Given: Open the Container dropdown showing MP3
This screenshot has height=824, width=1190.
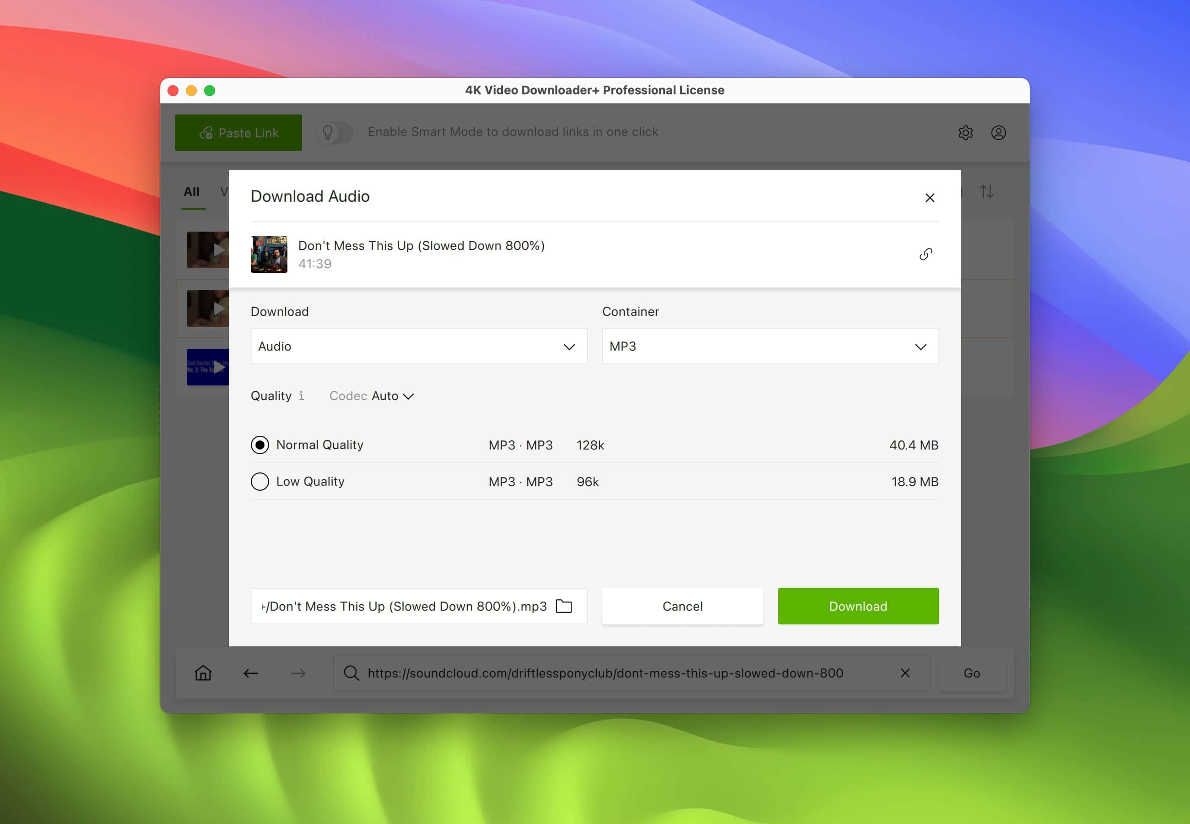Looking at the screenshot, I should point(770,346).
